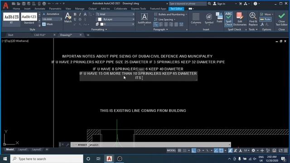The image size is (290, 163).
Task: Toggle polar tracking in status bar
Action: 199,151
